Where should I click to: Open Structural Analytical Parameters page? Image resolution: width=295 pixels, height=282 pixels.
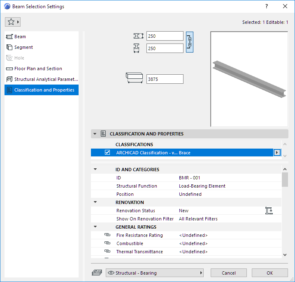click(x=42, y=79)
